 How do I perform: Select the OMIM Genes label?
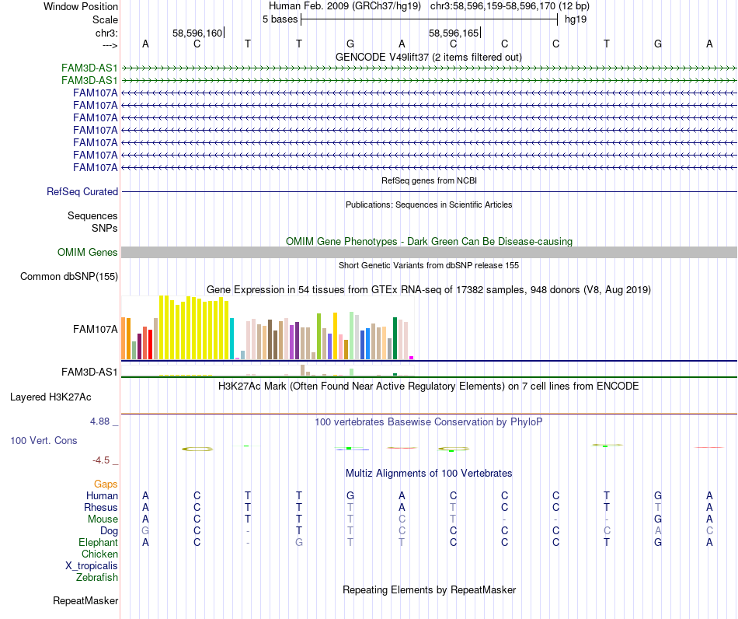coord(87,253)
